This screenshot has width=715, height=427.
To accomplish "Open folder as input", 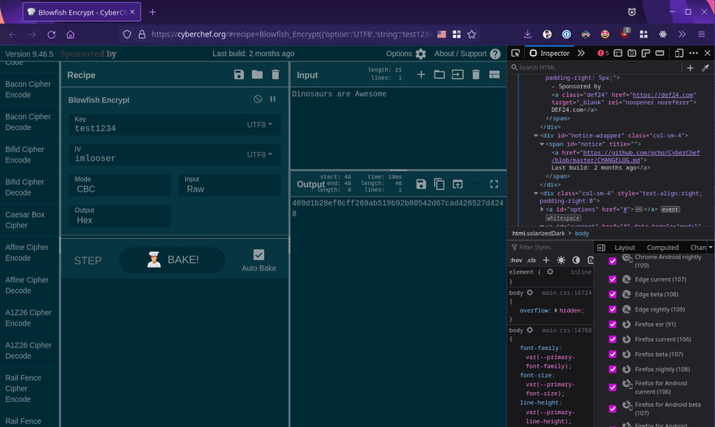I will [439, 75].
